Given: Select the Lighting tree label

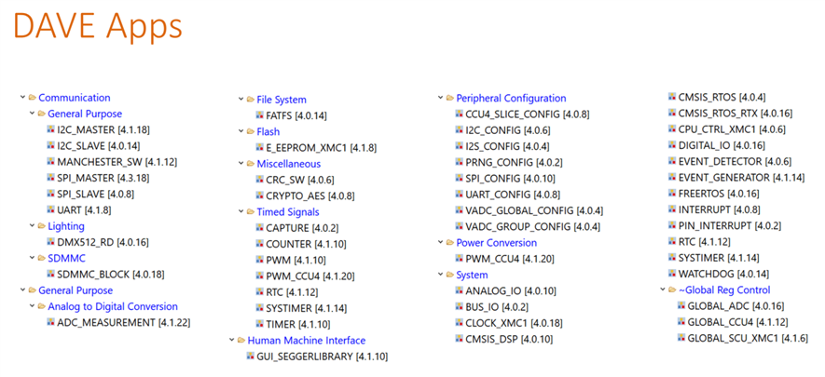Looking at the screenshot, I should [x=66, y=226].
